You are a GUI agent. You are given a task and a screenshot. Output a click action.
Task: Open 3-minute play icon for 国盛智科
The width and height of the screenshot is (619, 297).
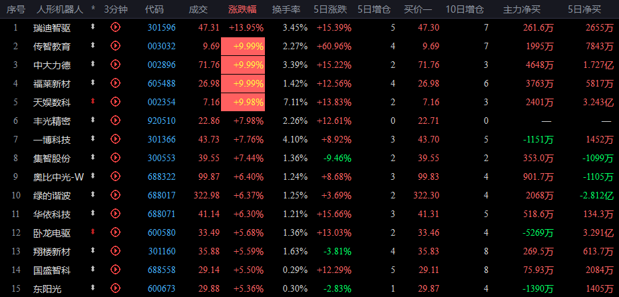(115, 270)
